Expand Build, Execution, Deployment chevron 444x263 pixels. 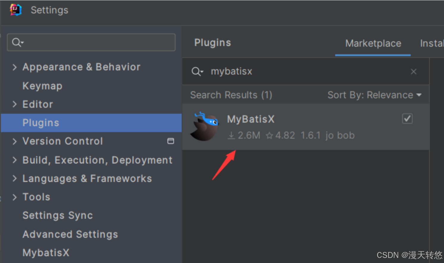[x=15, y=160]
